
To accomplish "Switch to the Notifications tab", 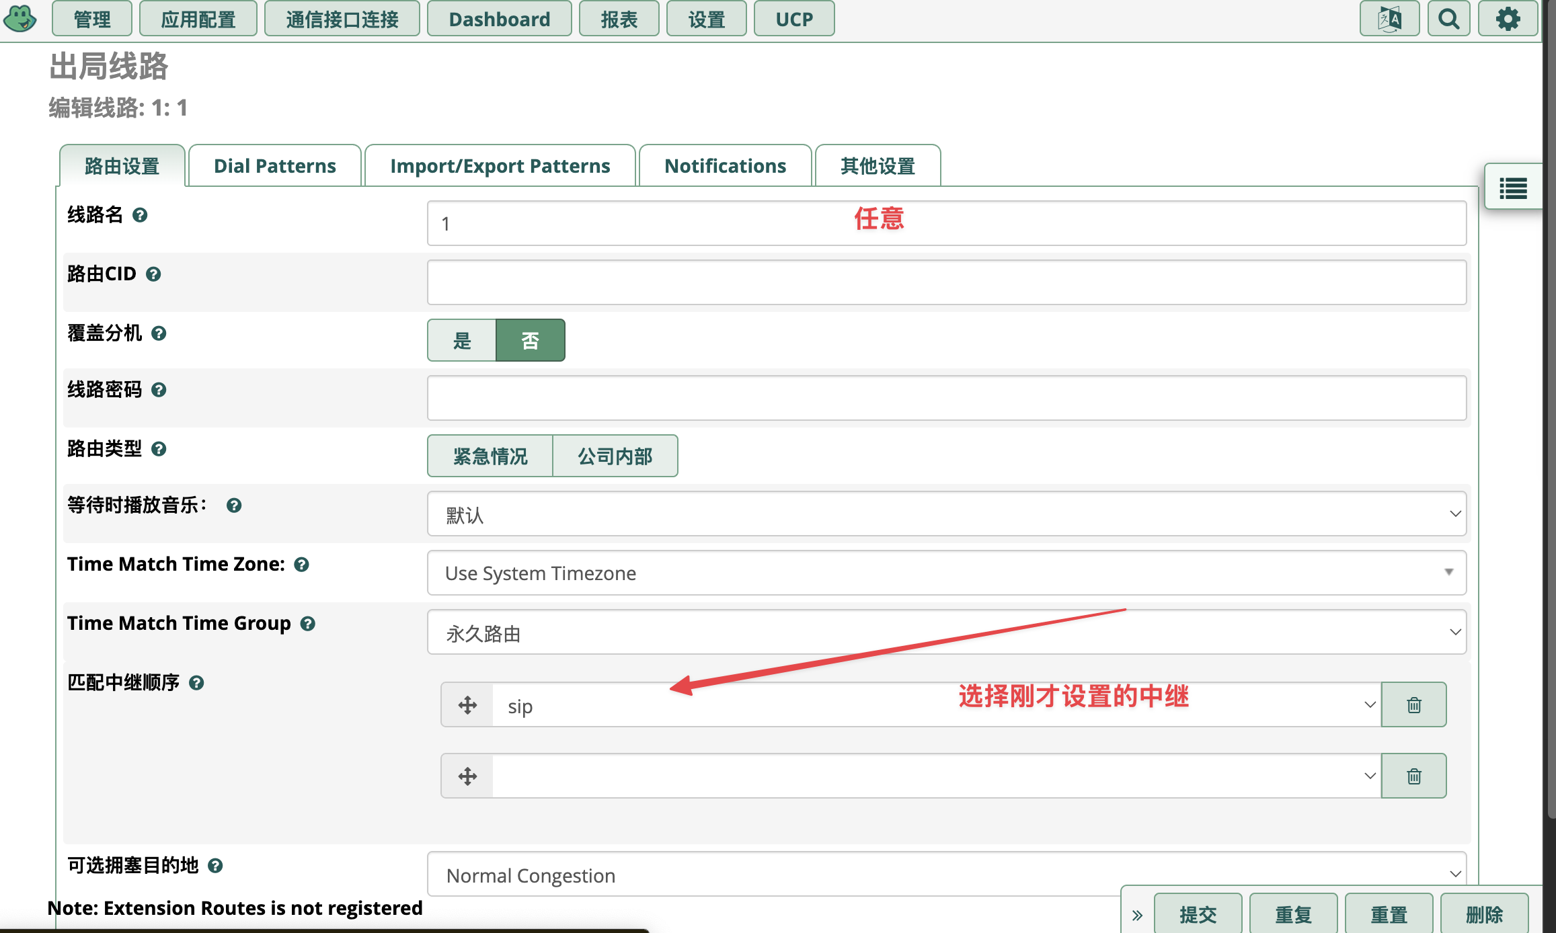I will [726, 165].
